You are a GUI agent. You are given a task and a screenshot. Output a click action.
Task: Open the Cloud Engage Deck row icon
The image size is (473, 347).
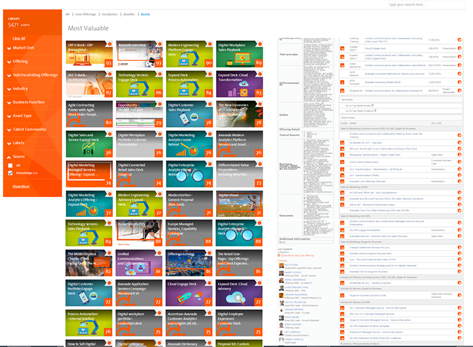click(x=459, y=48)
